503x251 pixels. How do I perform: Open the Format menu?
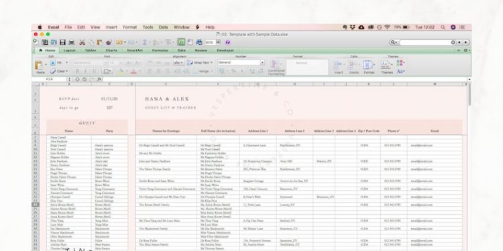[129, 27]
